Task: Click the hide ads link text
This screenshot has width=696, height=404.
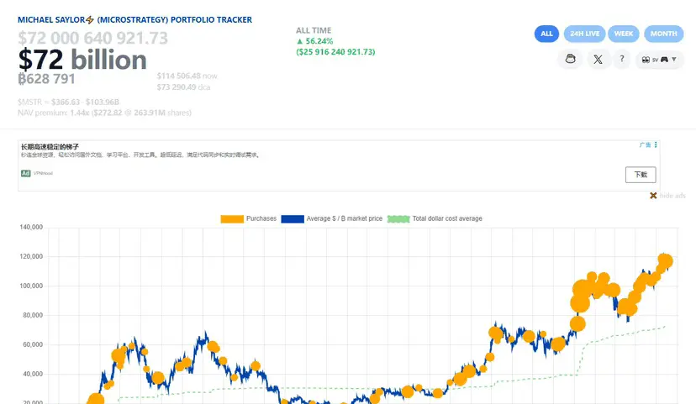Action: click(672, 196)
